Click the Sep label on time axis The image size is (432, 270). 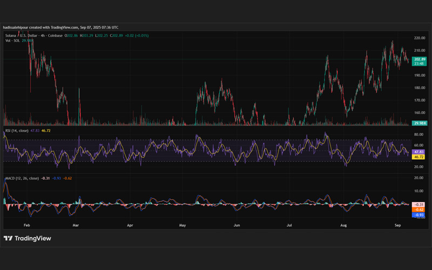[397, 225]
